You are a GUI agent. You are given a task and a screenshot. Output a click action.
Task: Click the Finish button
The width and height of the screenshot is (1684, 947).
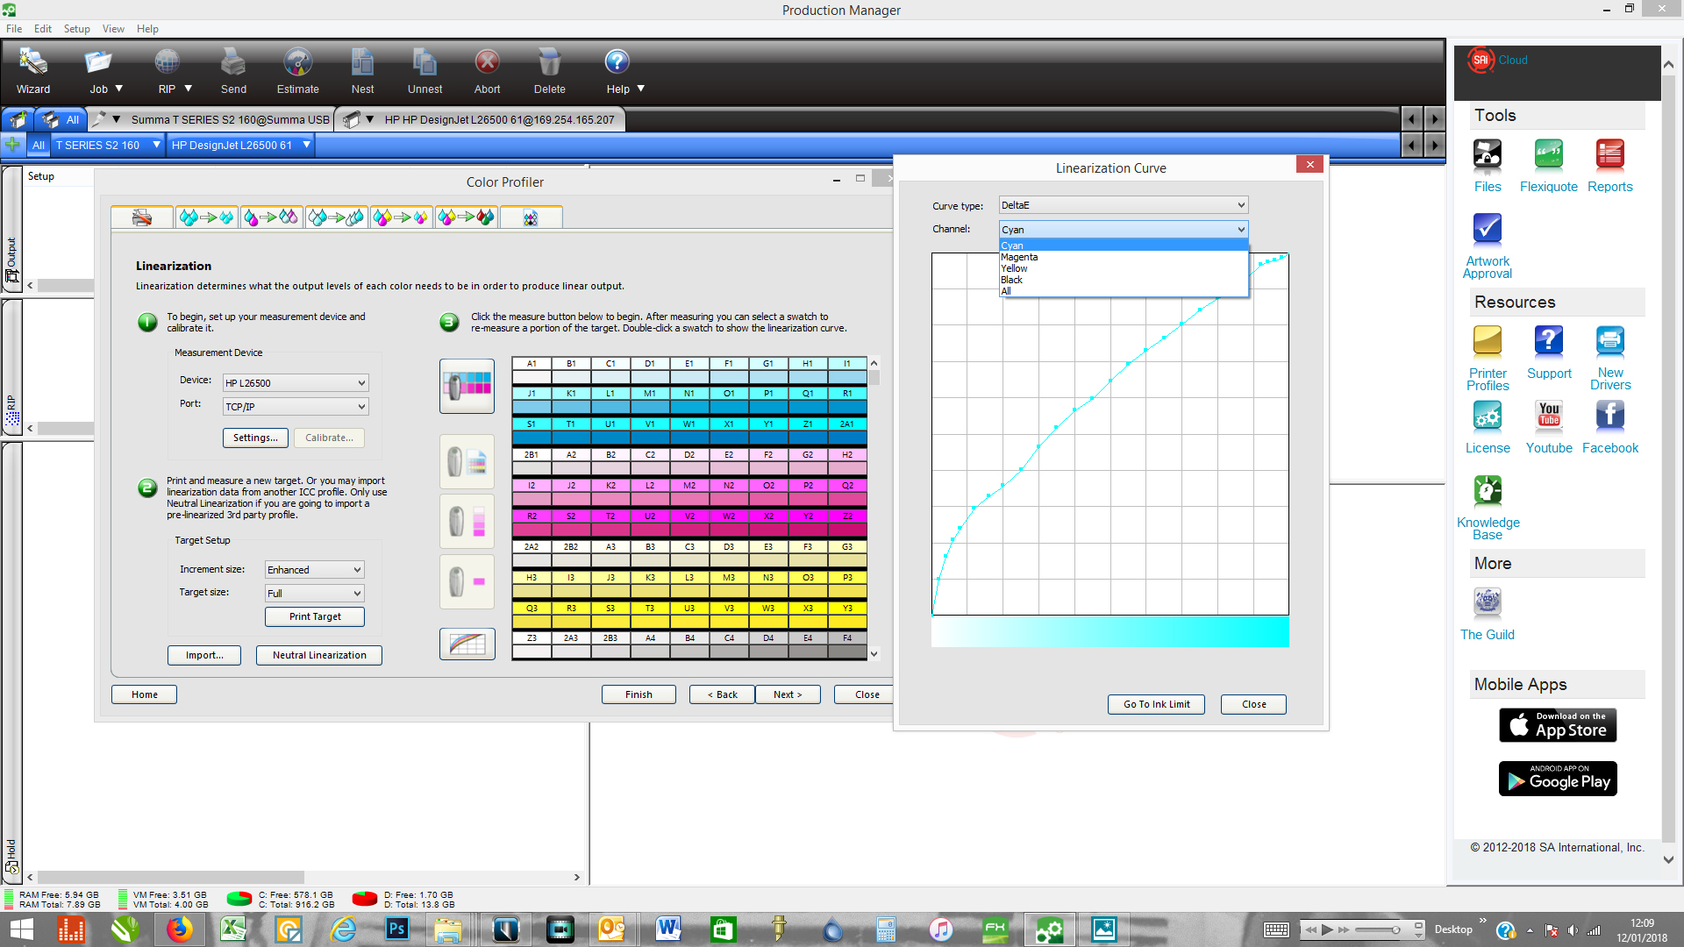click(639, 694)
